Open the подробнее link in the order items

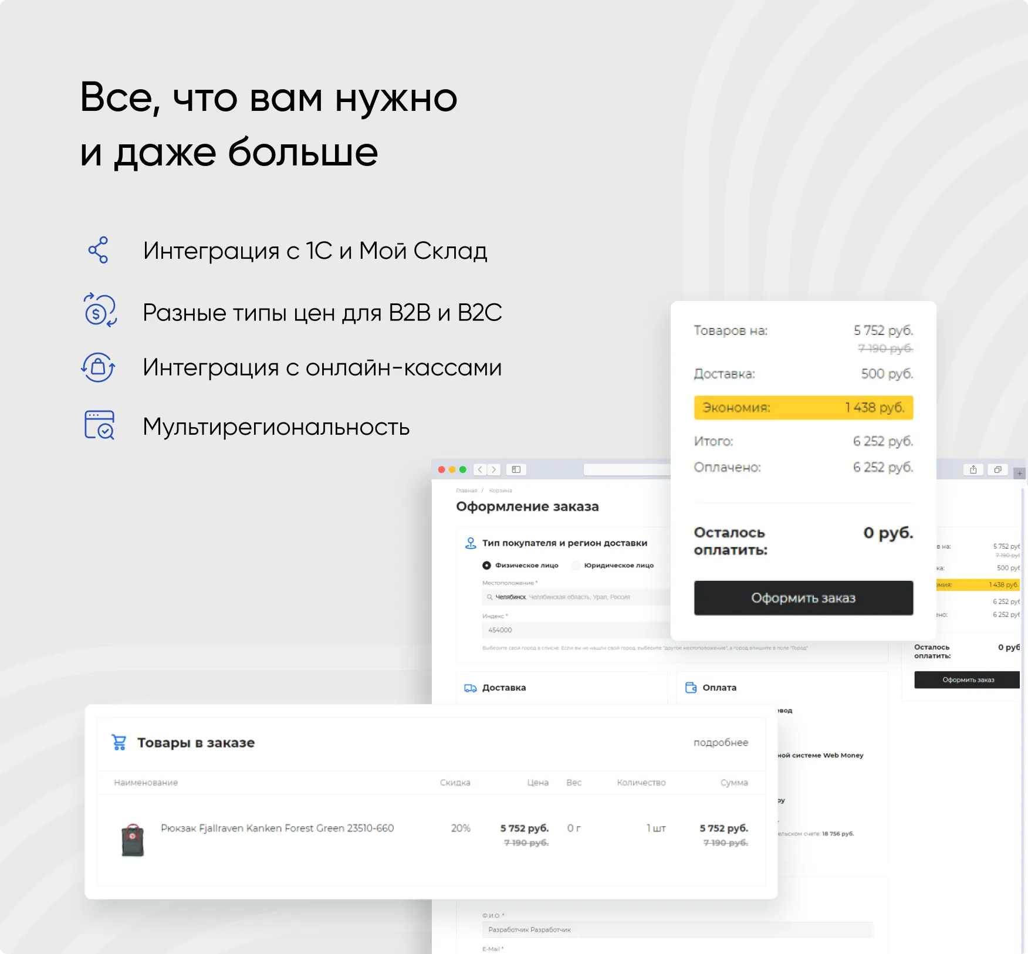tap(721, 743)
